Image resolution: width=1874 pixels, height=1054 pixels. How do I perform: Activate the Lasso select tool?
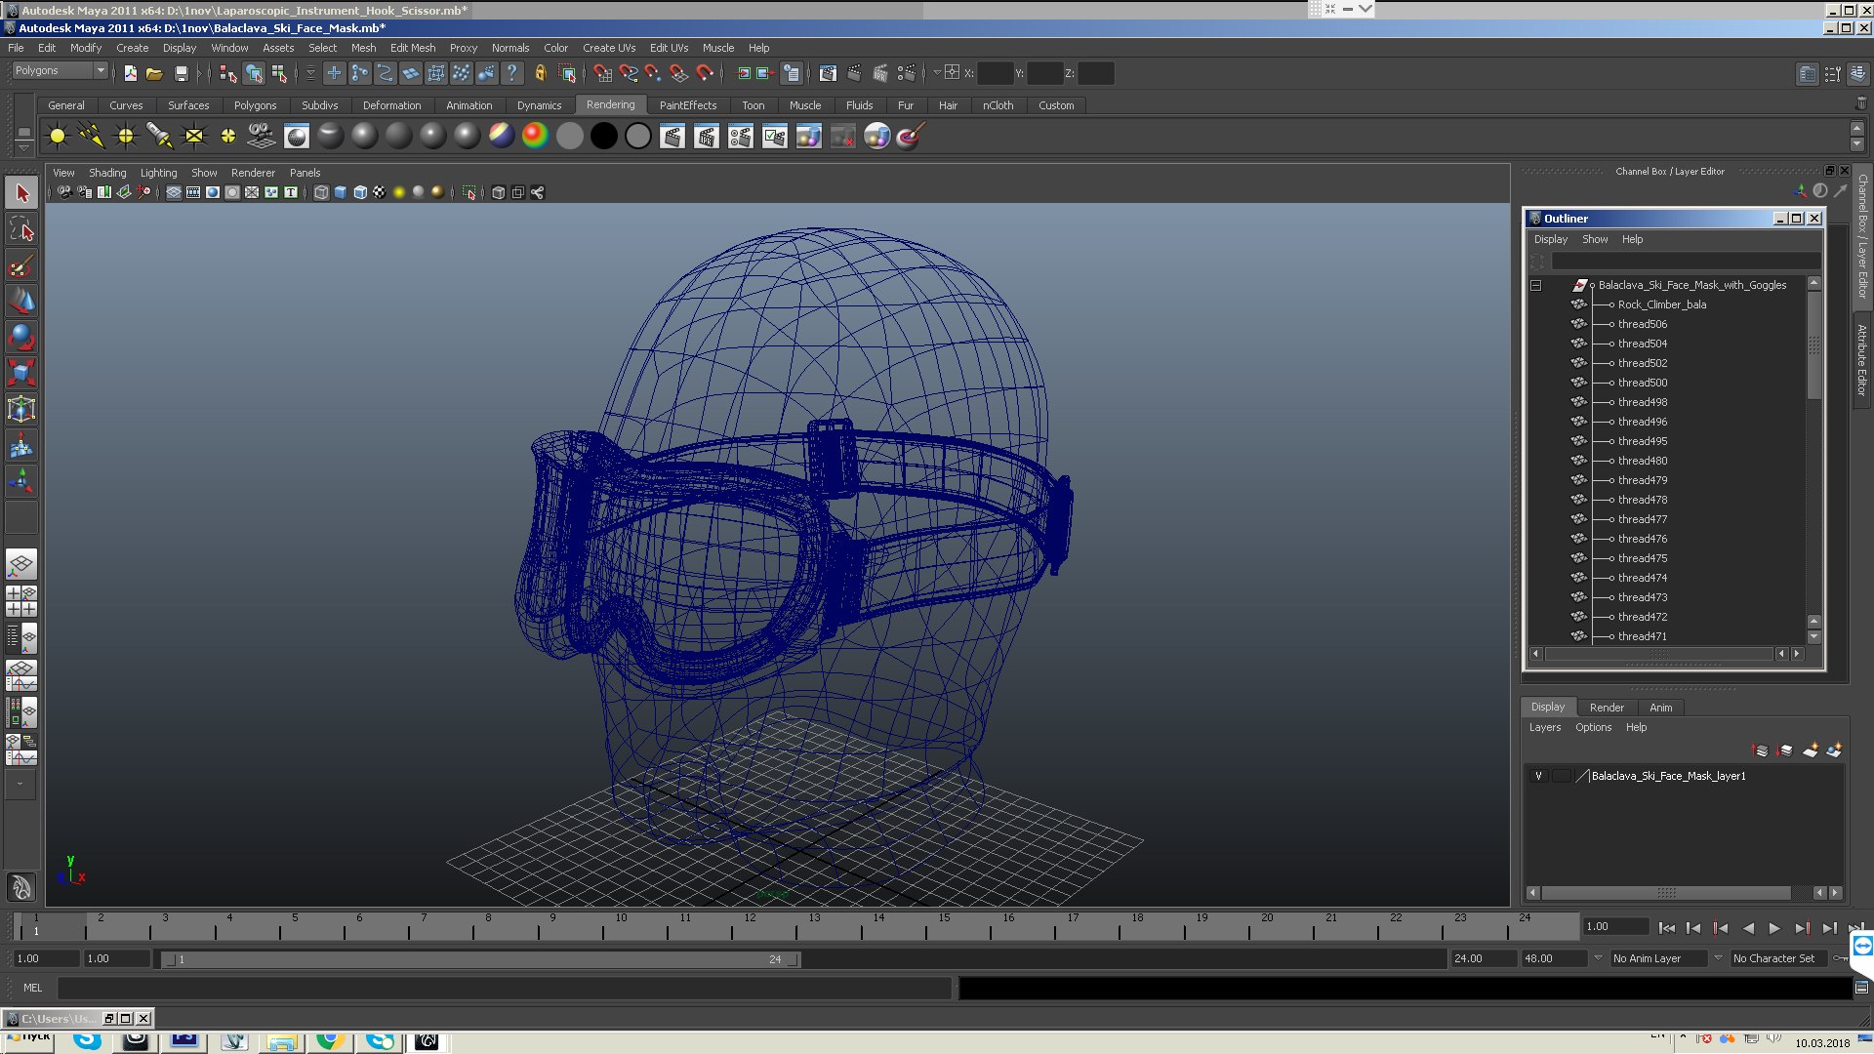(21, 229)
